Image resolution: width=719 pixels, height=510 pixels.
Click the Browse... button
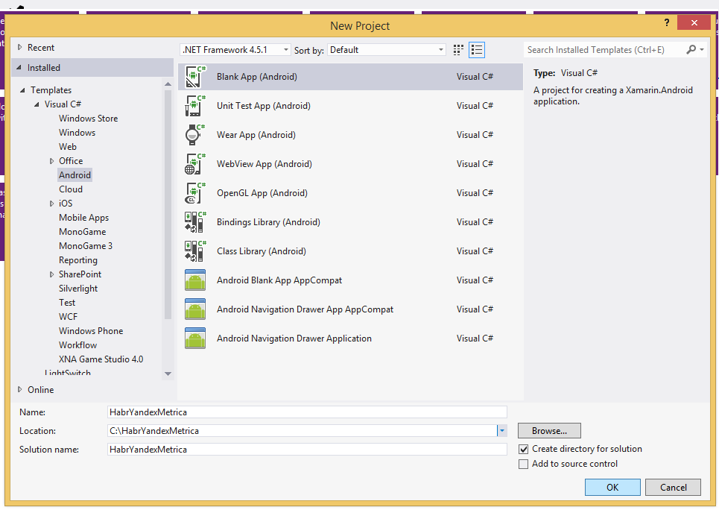[549, 430]
